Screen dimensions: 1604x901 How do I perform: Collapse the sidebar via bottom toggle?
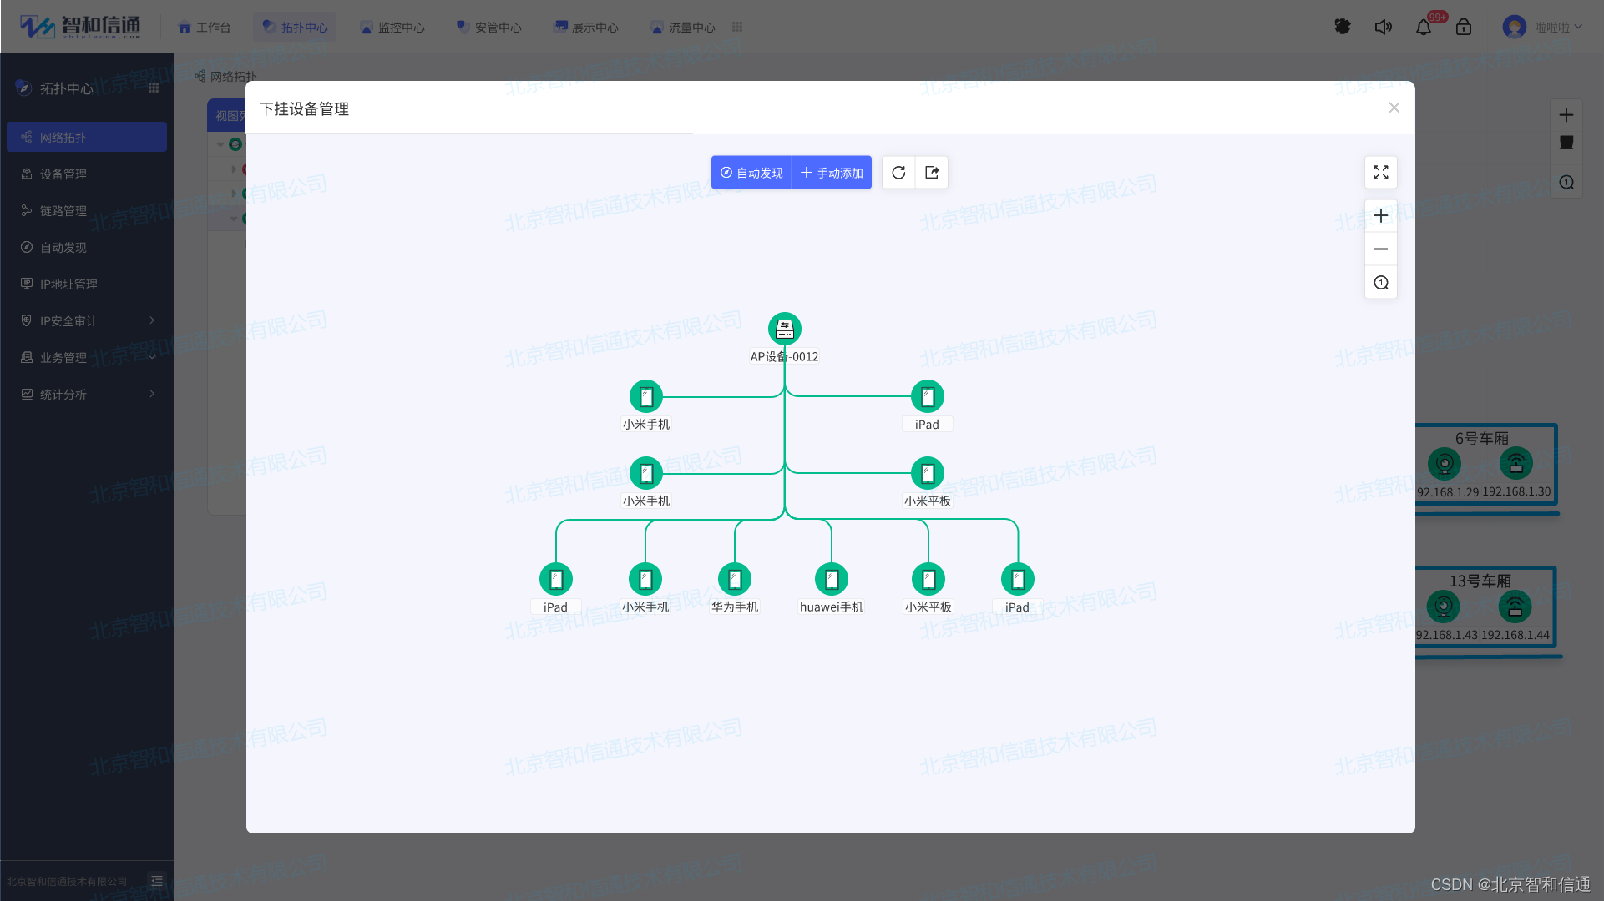point(156,881)
